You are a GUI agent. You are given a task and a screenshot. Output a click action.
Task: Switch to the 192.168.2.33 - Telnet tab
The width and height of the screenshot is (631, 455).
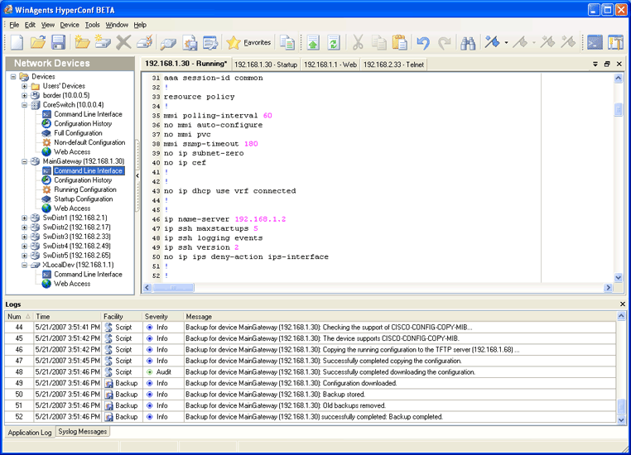pyautogui.click(x=393, y=65)
